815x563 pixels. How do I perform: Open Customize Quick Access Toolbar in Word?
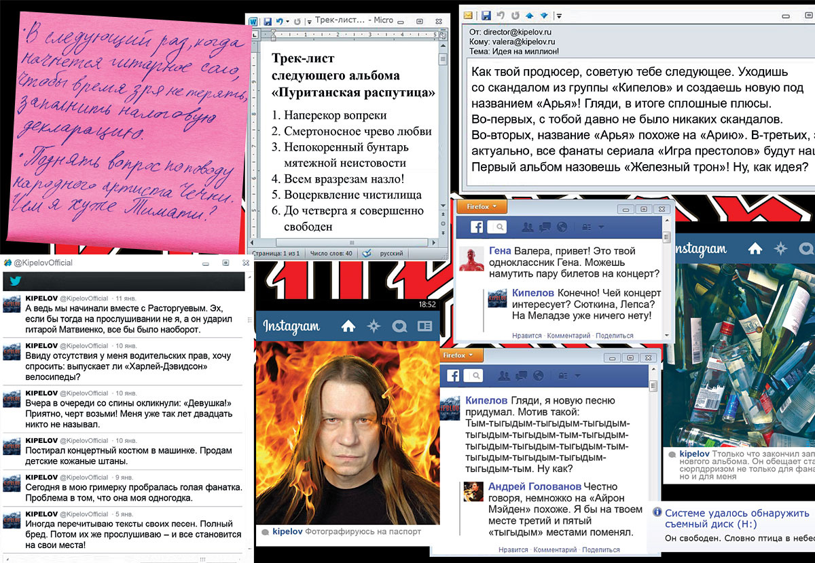309,22
